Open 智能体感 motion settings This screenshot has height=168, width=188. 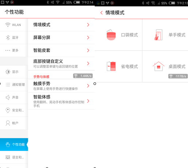coord(61,101)
